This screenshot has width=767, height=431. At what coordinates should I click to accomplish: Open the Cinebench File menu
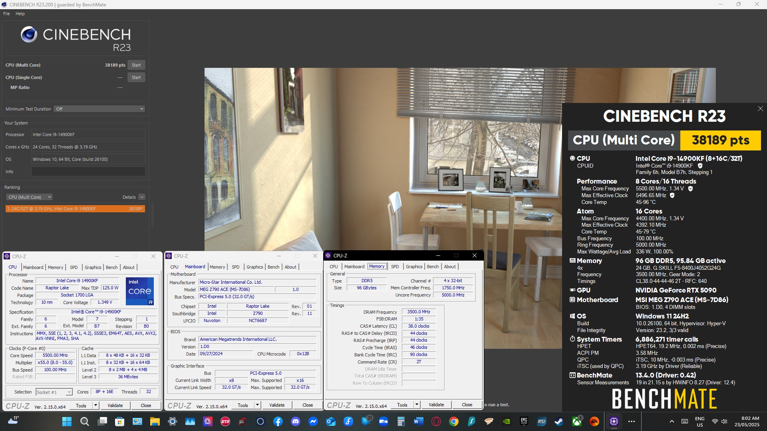point(6,14)
